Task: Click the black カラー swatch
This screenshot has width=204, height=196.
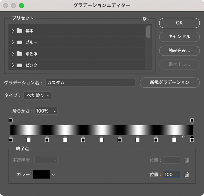Action: pos(42,175)
